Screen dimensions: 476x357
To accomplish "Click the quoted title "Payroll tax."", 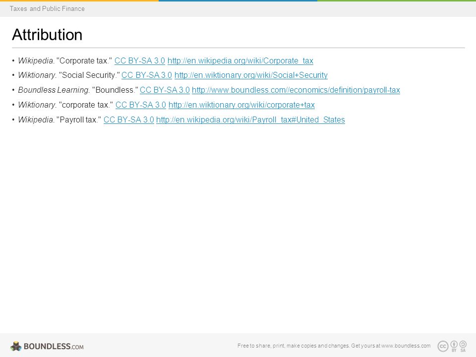I will pyautogui.click(x=79, y=120).
